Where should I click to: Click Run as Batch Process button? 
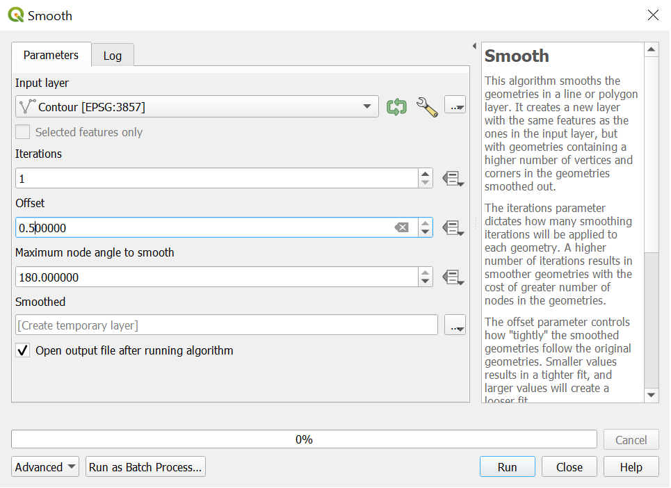[x=145, y=467]
